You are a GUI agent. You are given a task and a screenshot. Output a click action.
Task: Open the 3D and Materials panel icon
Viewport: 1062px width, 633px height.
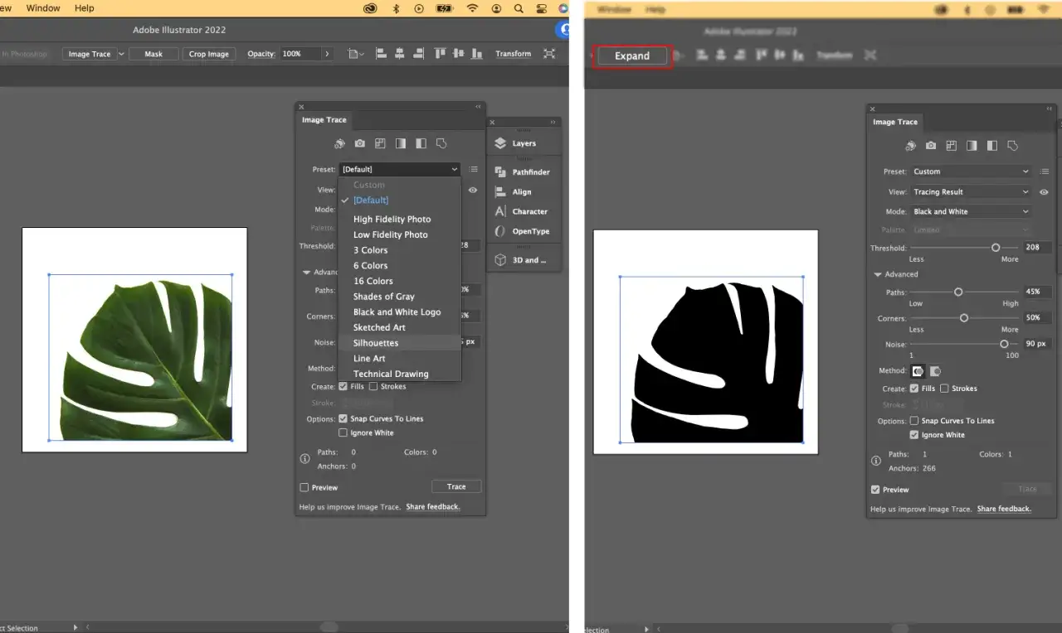coord(500,259)
